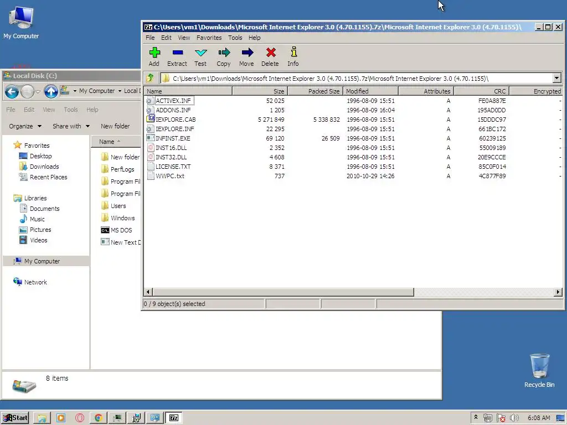This screenshot has height=425, width=567.
Task: Open the file explorer icon on taskbar
Action: (42, 418)
